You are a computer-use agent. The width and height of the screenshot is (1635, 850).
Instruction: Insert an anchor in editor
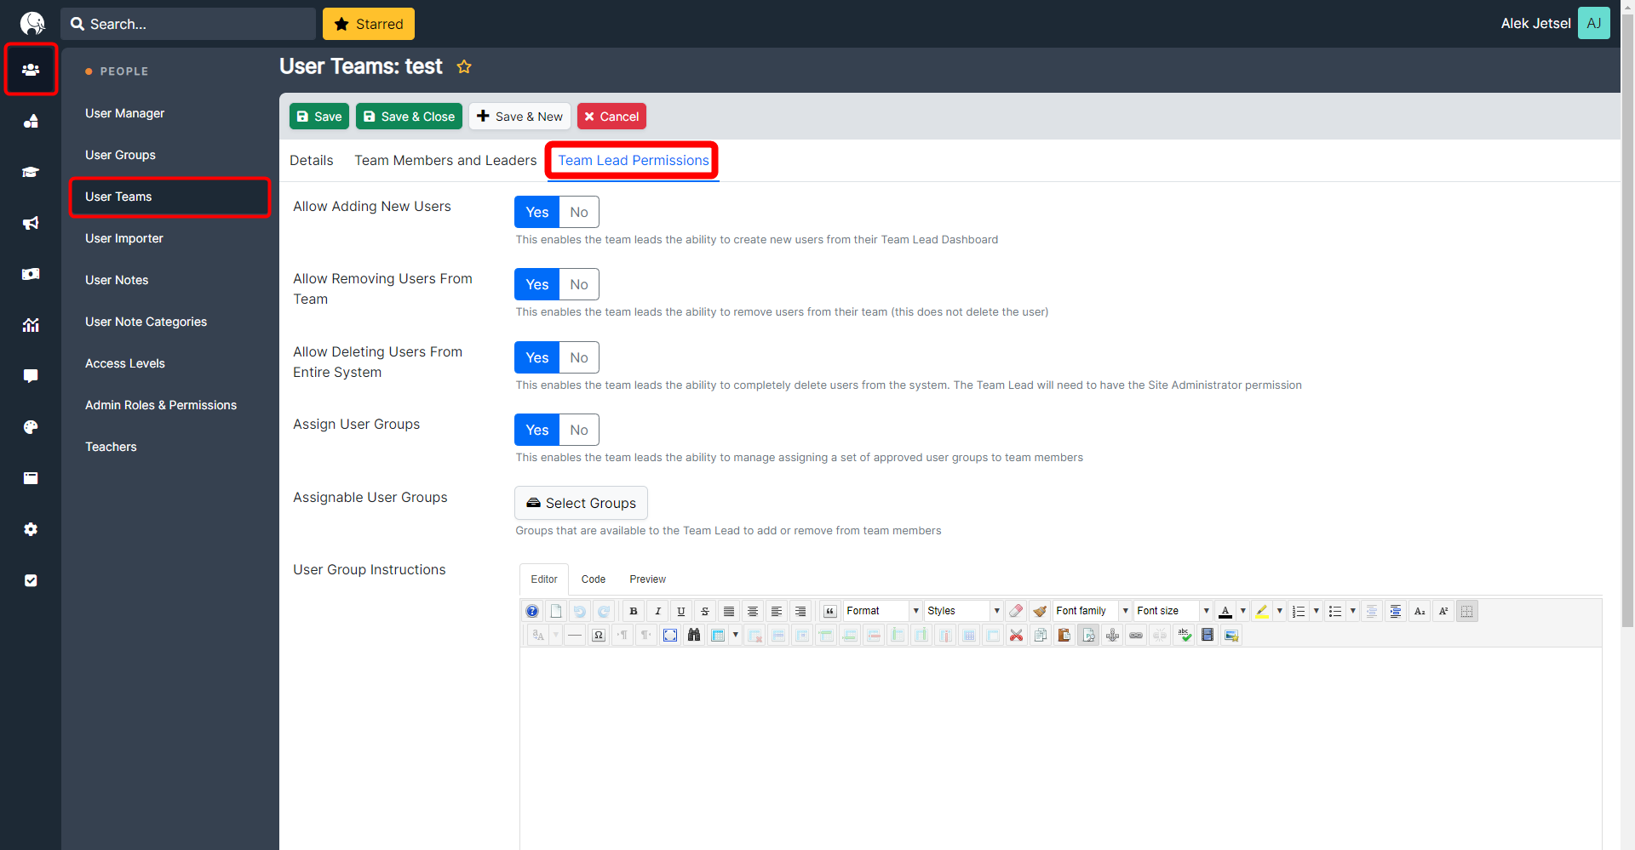(1112, 635)
